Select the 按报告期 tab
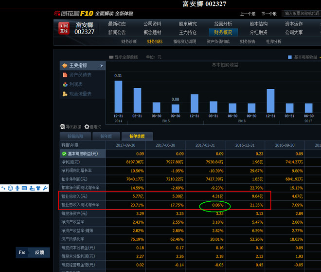Screen dimensions: 321x272 (x=75, y=136)
